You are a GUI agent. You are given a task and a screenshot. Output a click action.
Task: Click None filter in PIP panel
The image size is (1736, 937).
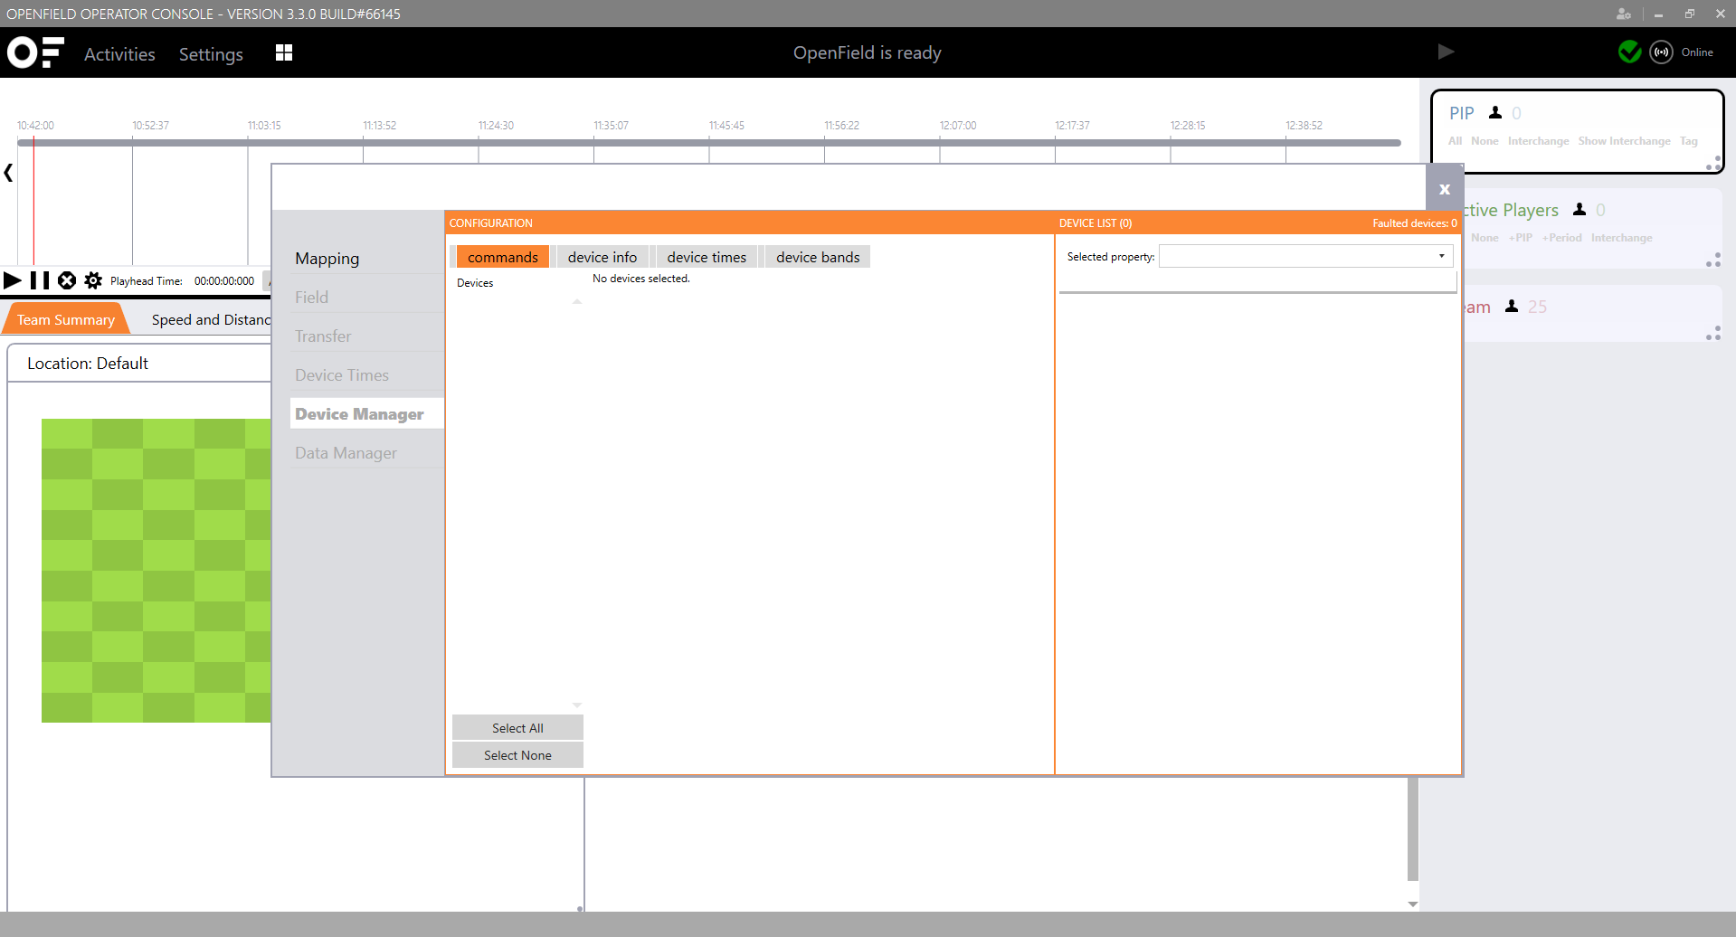coord(1485,141)
